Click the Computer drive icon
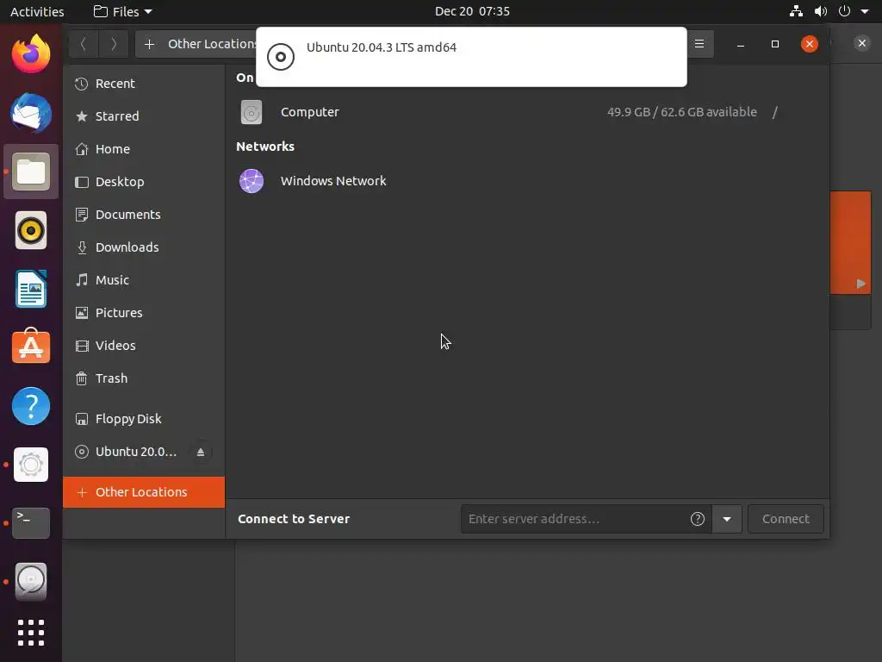The width and height of the screenshot is (882, 662). click(252, 112)
